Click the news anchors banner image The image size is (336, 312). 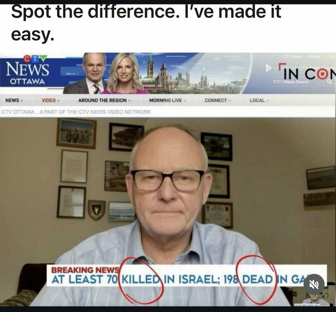click(106, 73)
